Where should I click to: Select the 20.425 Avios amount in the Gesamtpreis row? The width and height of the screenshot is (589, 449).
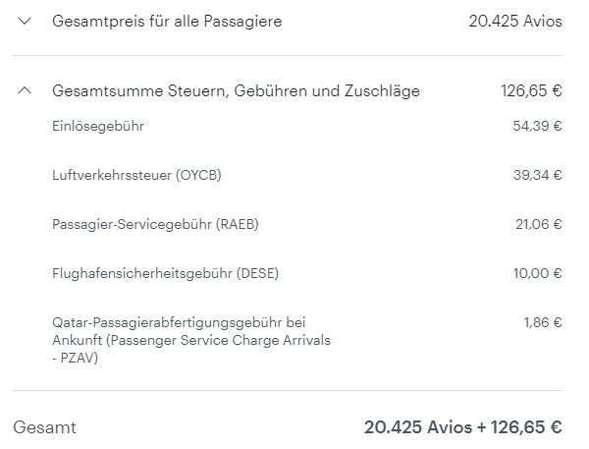(515, 21)
